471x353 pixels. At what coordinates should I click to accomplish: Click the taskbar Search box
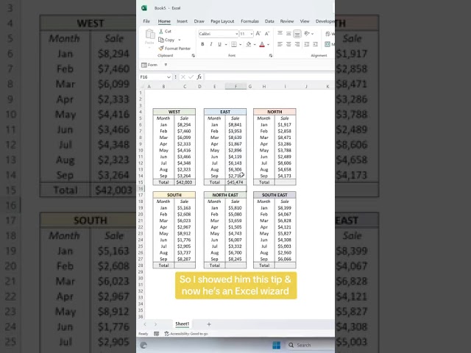point(309,345)
